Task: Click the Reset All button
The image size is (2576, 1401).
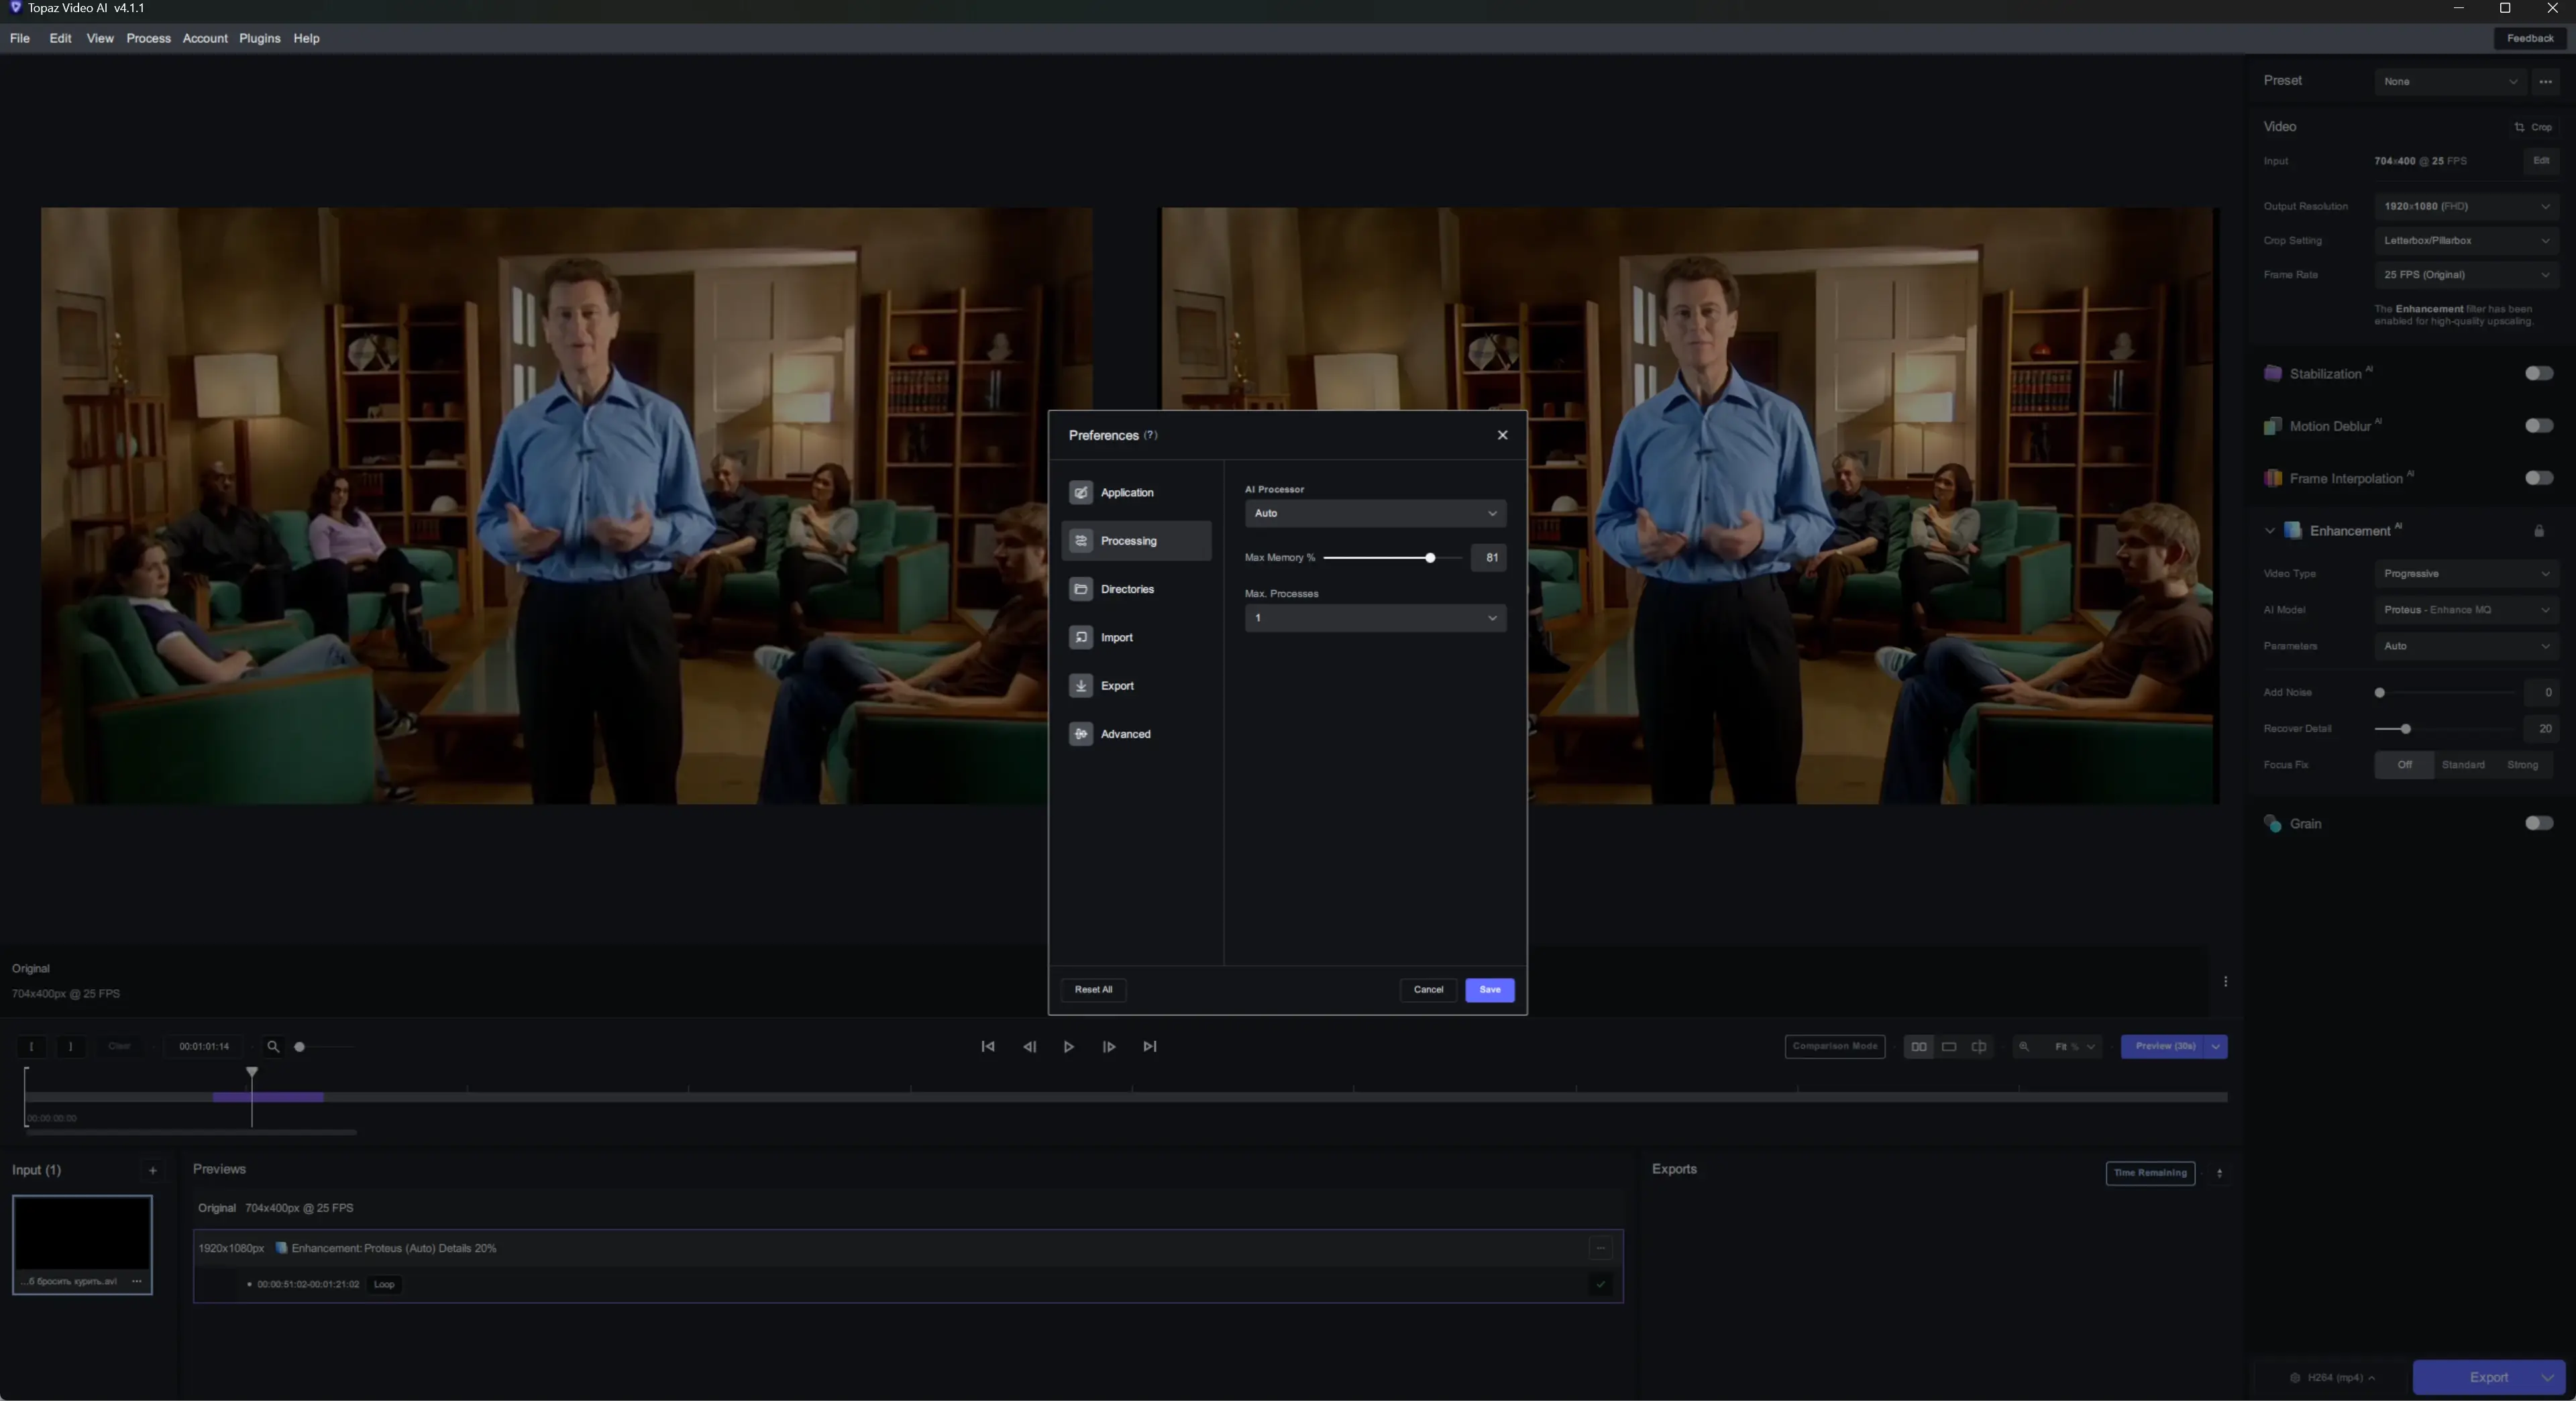Action: (x=1092, y=989)
